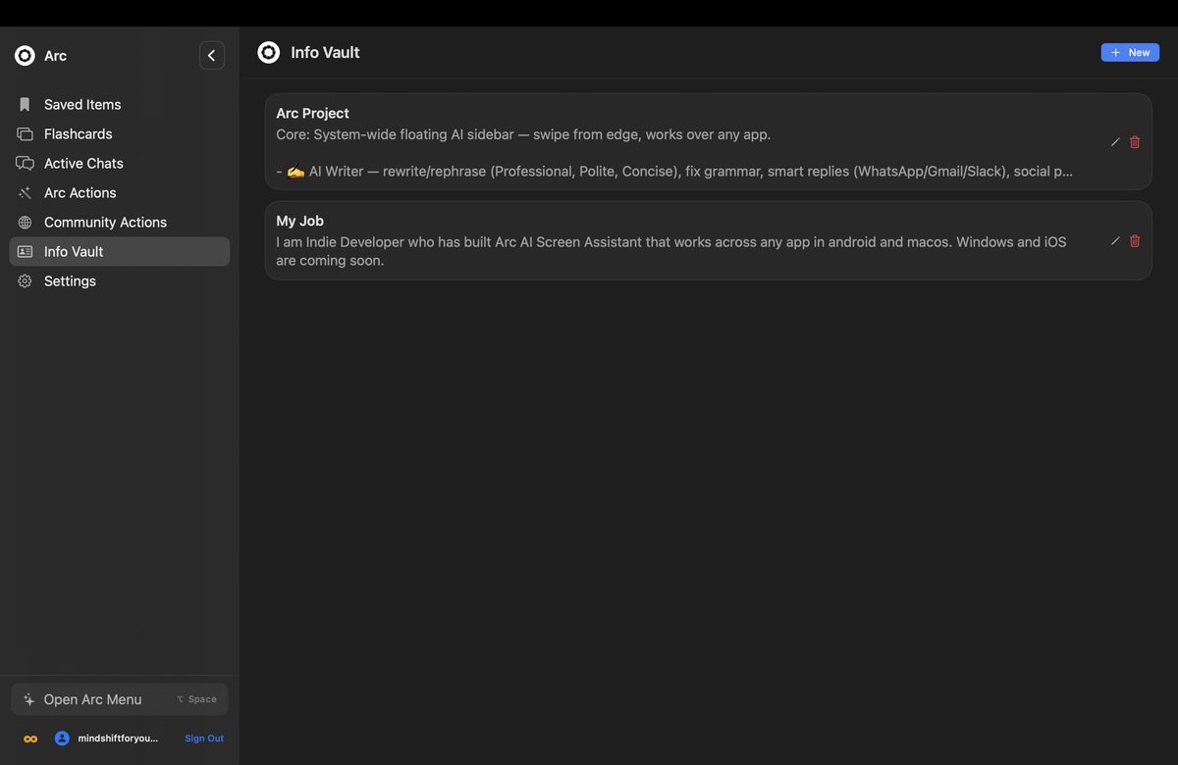
Task: Click the sparkle icon in Open Arc Menu
Action: click(x=28, y=699)
